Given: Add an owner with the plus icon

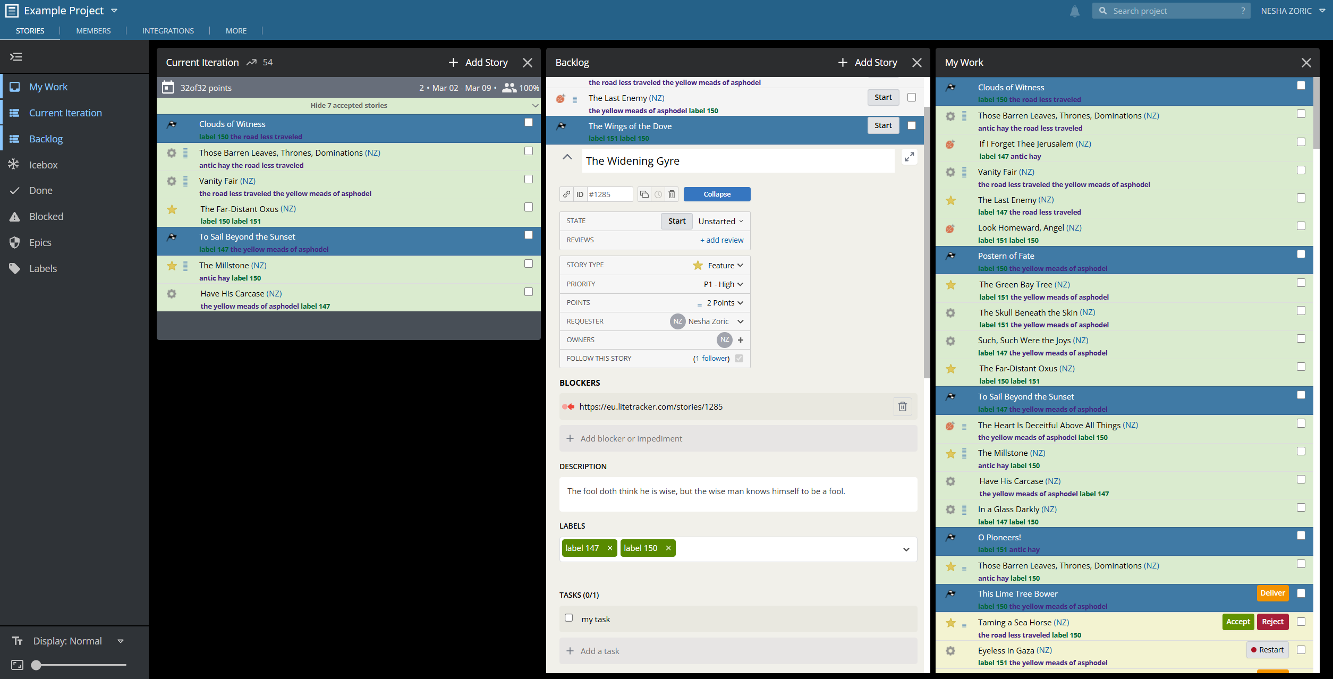Looking at the screenshot, I should point(741,340).
